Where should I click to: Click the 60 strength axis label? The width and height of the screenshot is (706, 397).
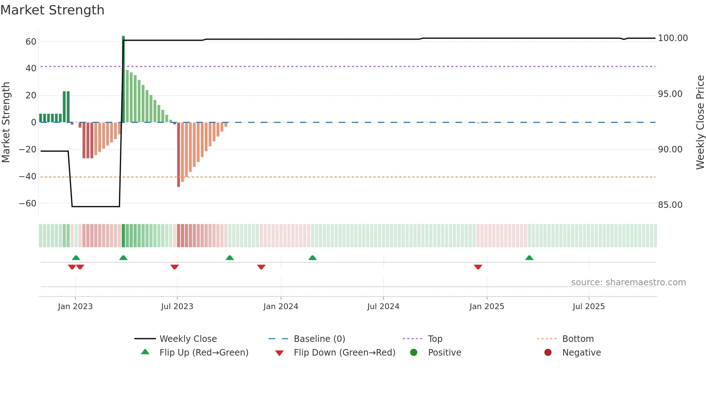(x=31, y=42)
